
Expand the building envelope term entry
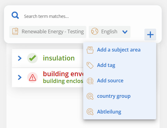(20, 77)
